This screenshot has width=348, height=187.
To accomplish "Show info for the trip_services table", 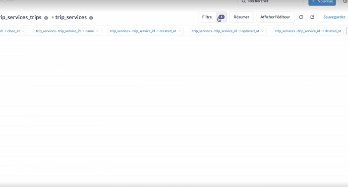I will tap(91, 18).
